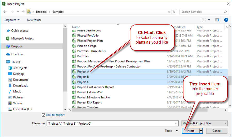Open OneDrive in navigation pane

[x=17, y=54]
